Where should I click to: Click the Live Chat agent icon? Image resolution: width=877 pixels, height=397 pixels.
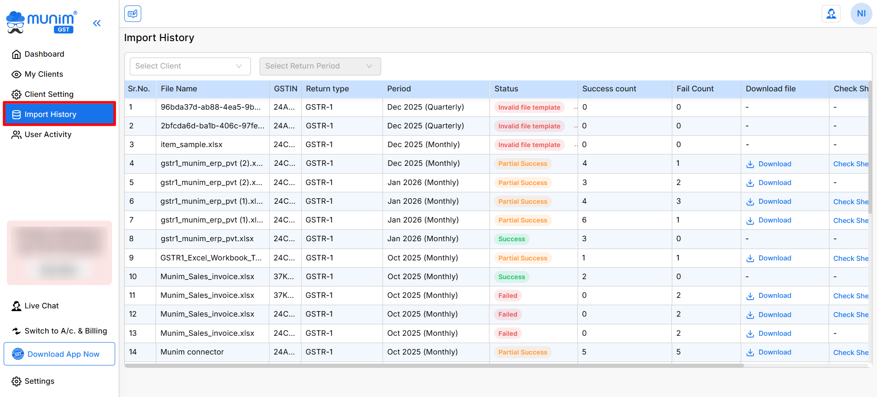tap(16, 306)
